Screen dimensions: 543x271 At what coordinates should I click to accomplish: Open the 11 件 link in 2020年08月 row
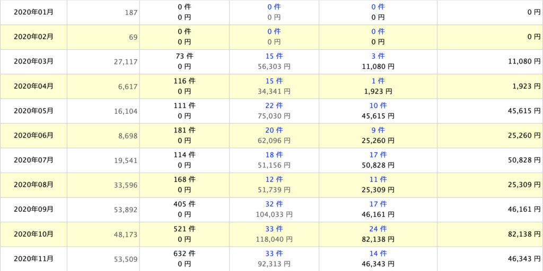click(x=378, y=179)
